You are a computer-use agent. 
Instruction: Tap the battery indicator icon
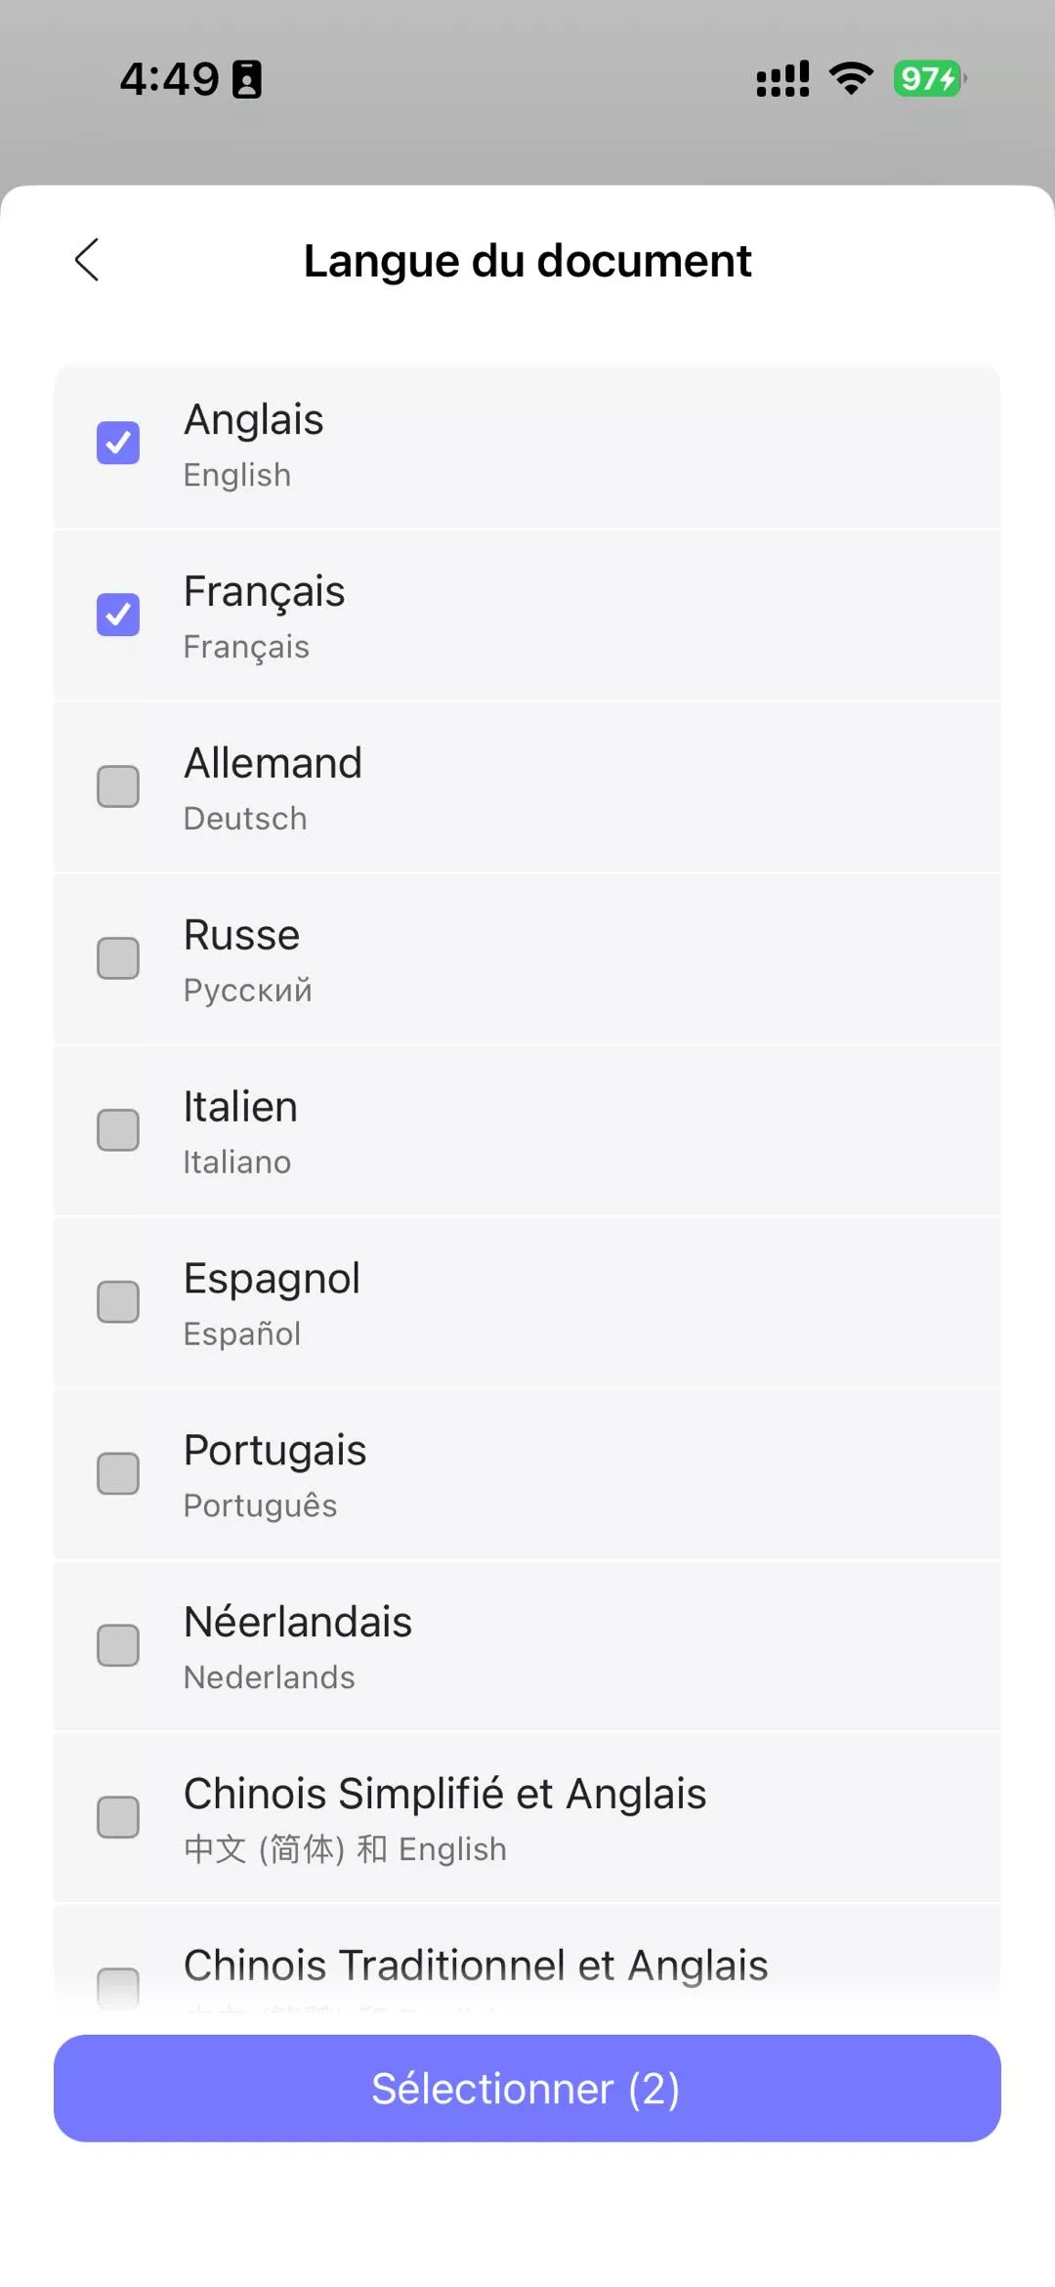[929, 78]
